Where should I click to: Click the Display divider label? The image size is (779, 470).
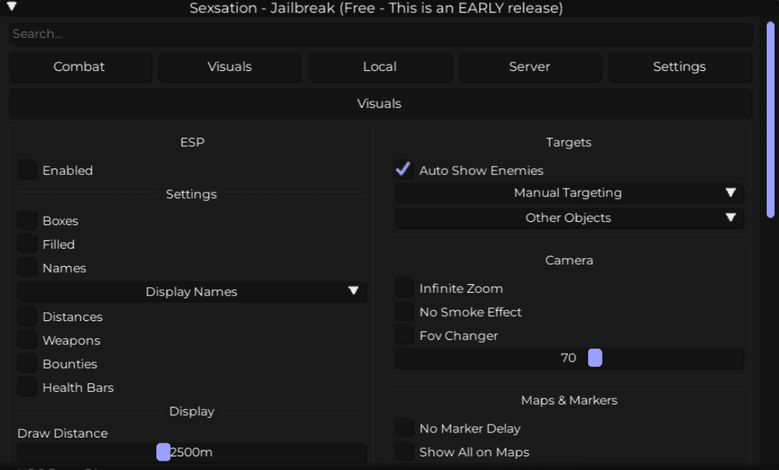[x=192, y=411]
